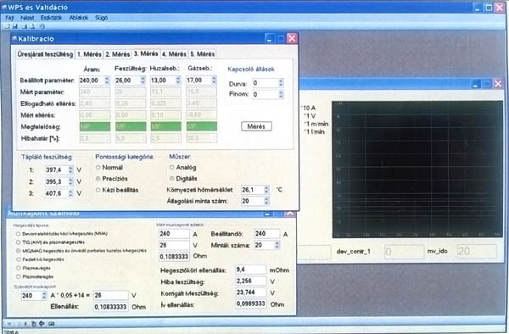The image size is (509, 334).
Task: Click Korrigált ívfeszültség field 23,744
Action: (250, 292)
